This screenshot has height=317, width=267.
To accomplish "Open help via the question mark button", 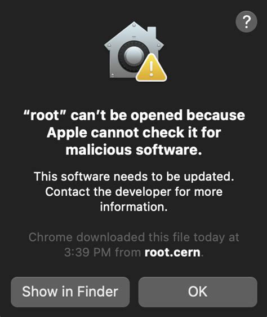I will point(246,21).
